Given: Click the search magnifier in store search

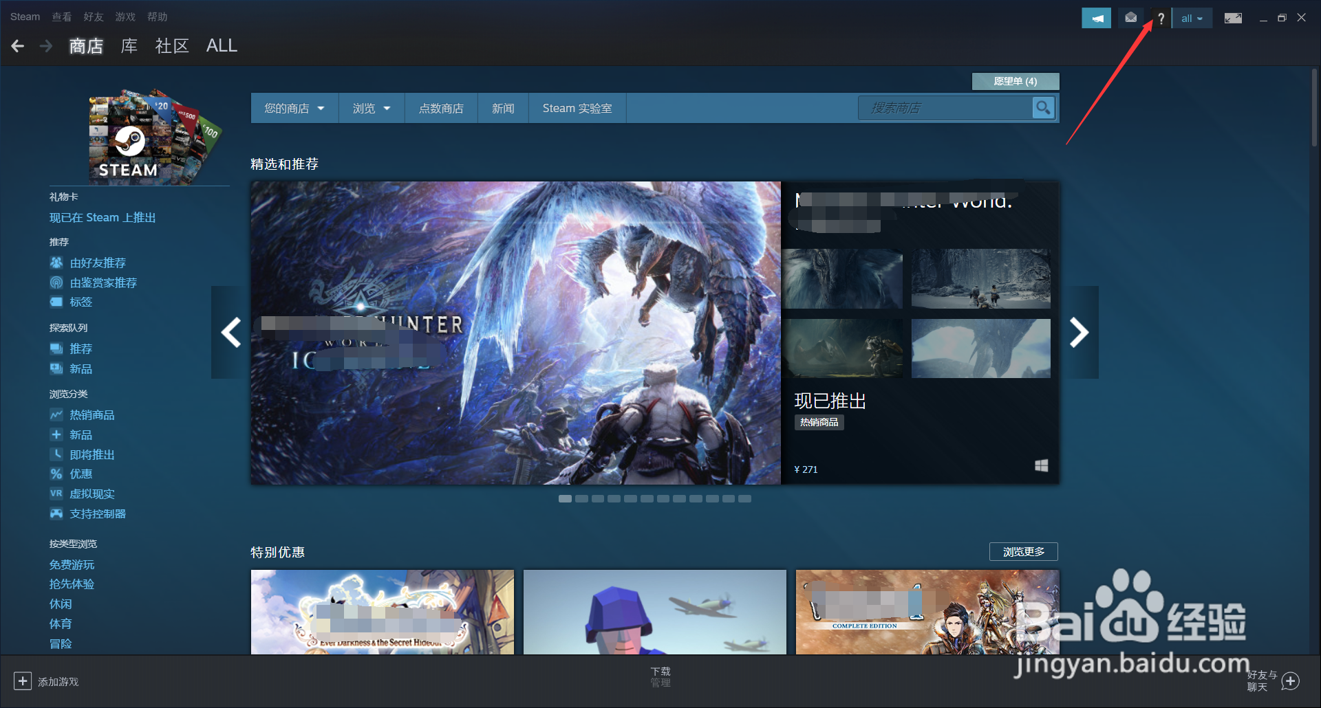Looking at the screenshot, I should coord(1043,108).
